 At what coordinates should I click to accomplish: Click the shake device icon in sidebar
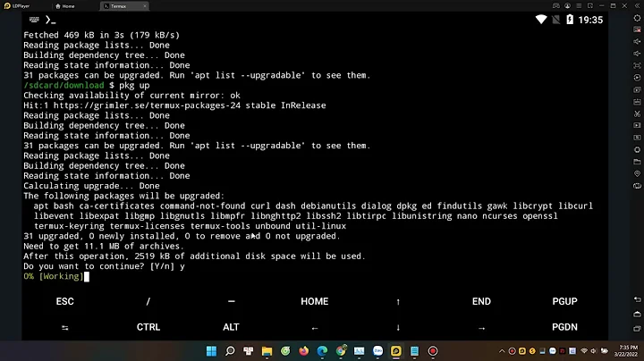click(637, 186)
